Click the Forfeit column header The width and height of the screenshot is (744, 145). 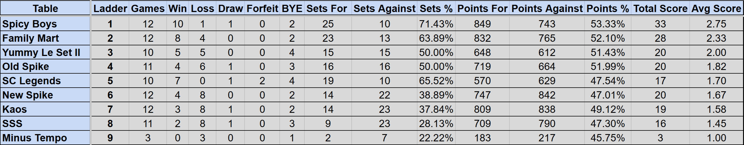[262, 9]
